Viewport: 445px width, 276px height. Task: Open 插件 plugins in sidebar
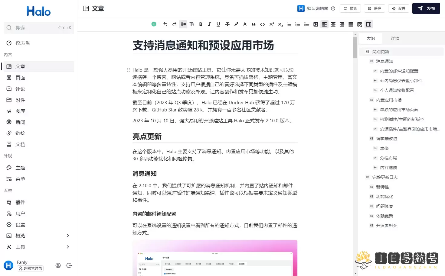click(38, 202)
